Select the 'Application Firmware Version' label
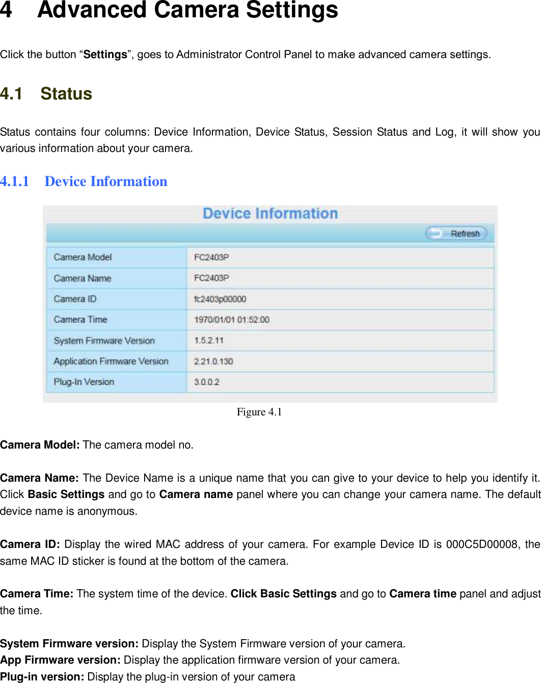Image resolution: width=541 pixels, height=683 pixels. (111, 361)
